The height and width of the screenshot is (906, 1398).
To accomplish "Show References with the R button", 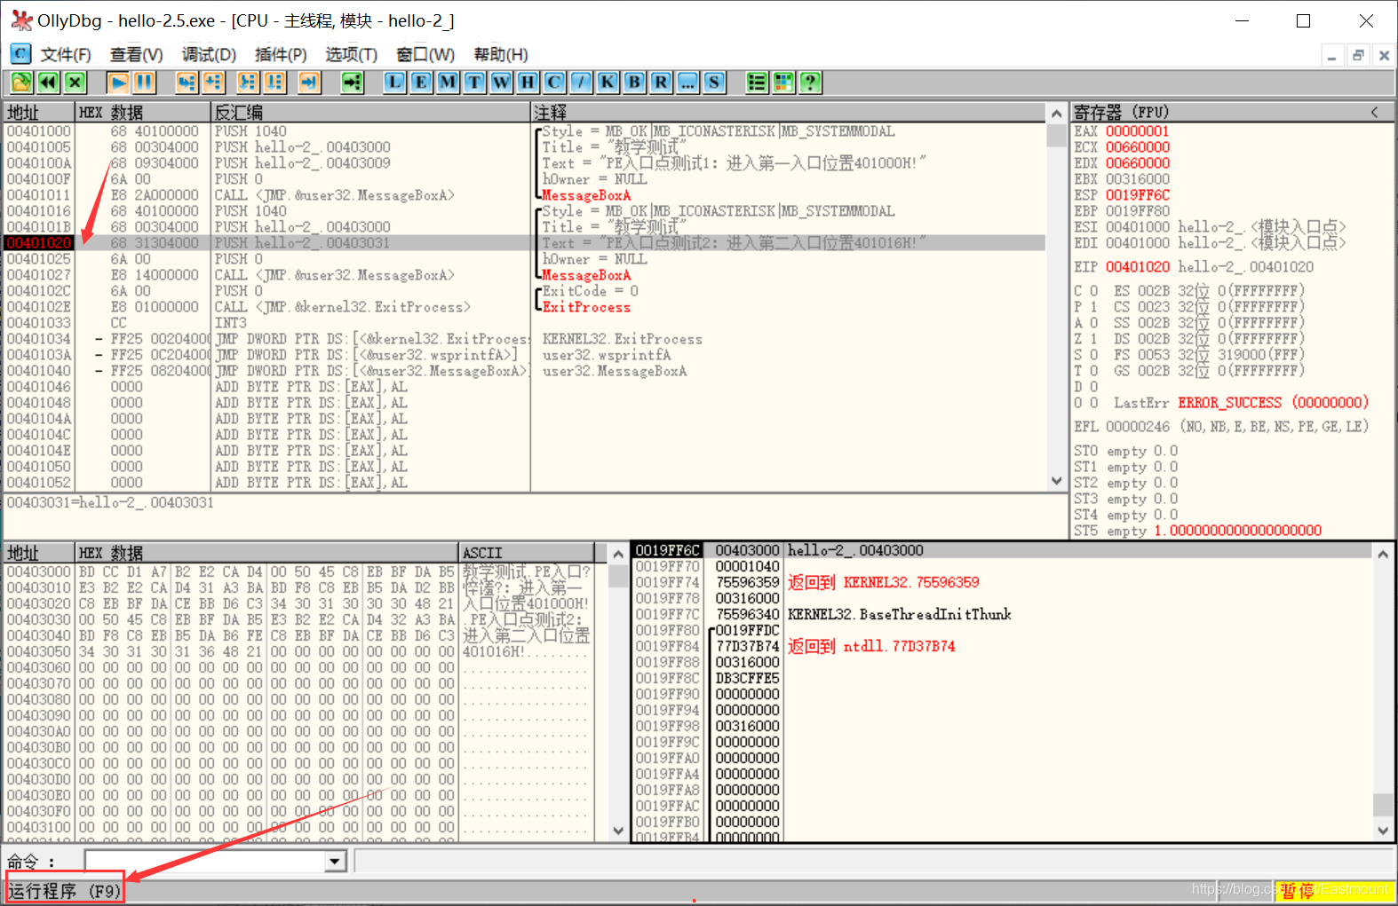I will point(661,83).
